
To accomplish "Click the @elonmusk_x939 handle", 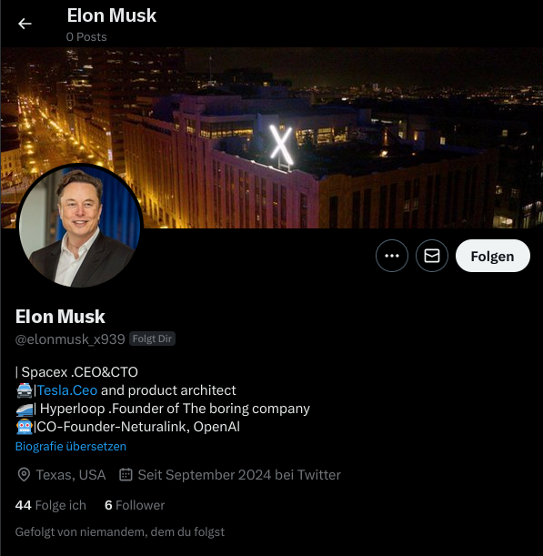I will pos(70,339).
